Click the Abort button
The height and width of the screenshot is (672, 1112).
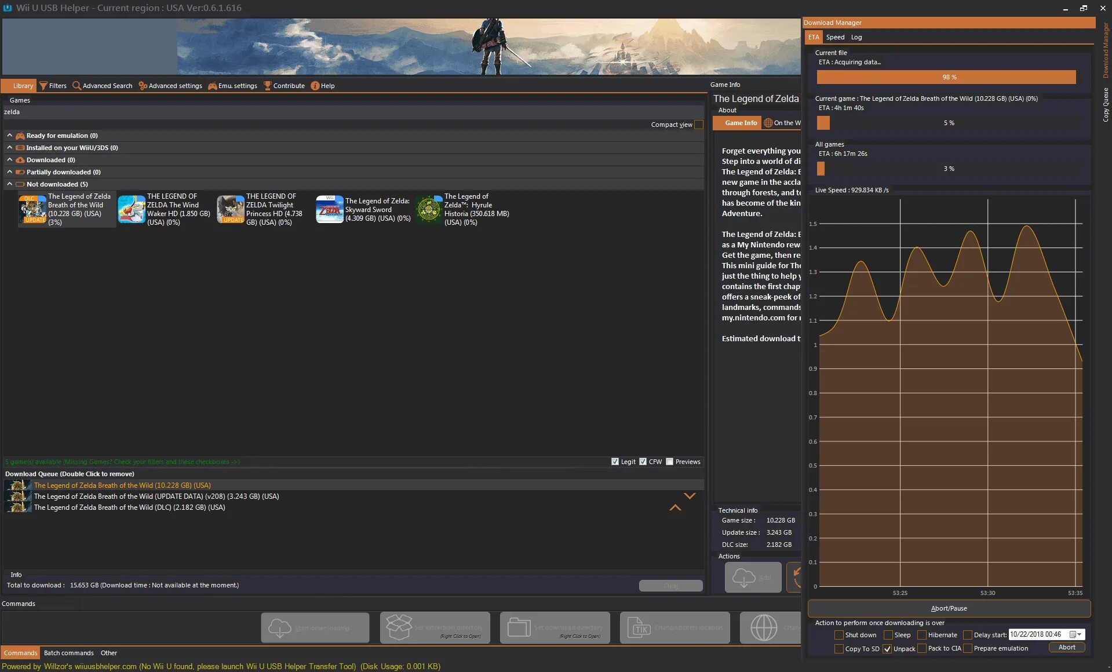[1067, 648]
